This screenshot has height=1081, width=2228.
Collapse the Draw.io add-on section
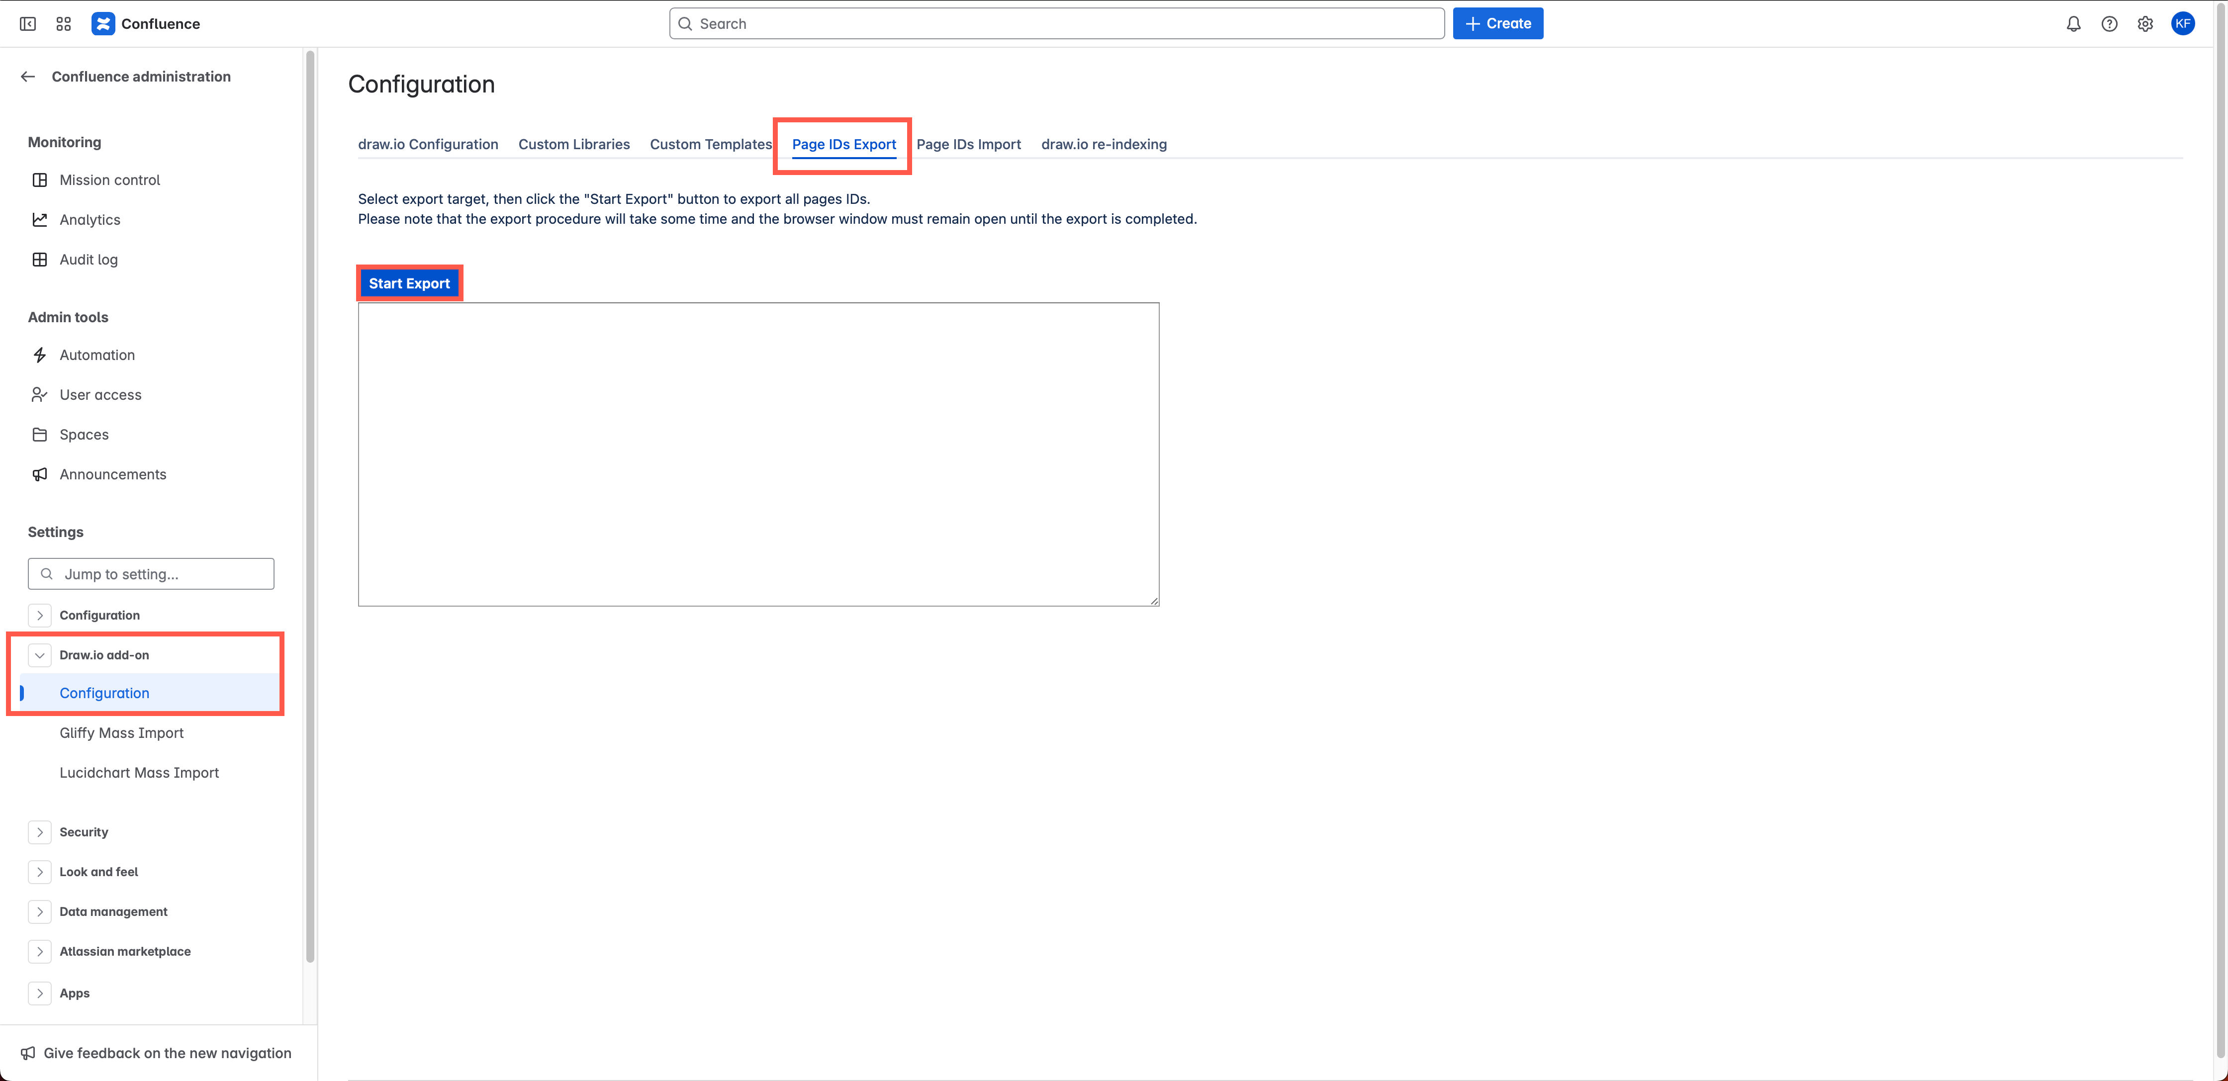tap(40, 655)
